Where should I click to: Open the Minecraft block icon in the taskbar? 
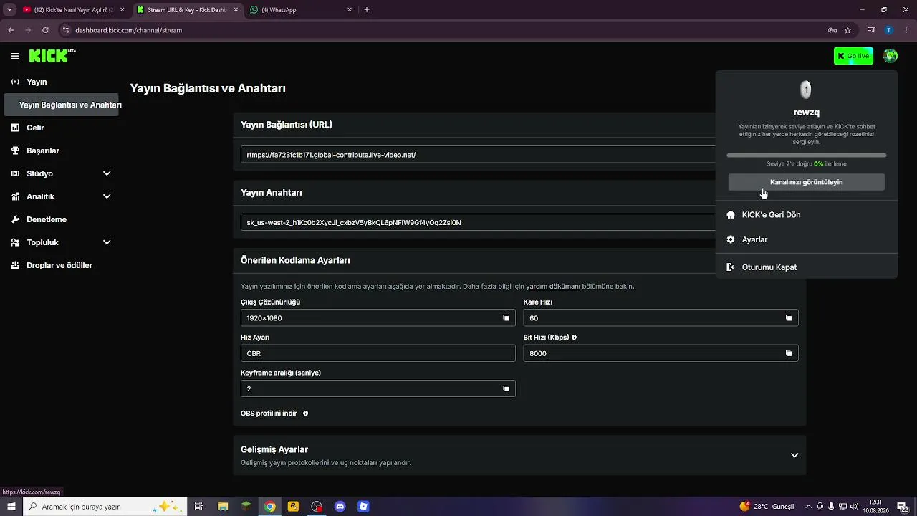(x=246, y=507)
